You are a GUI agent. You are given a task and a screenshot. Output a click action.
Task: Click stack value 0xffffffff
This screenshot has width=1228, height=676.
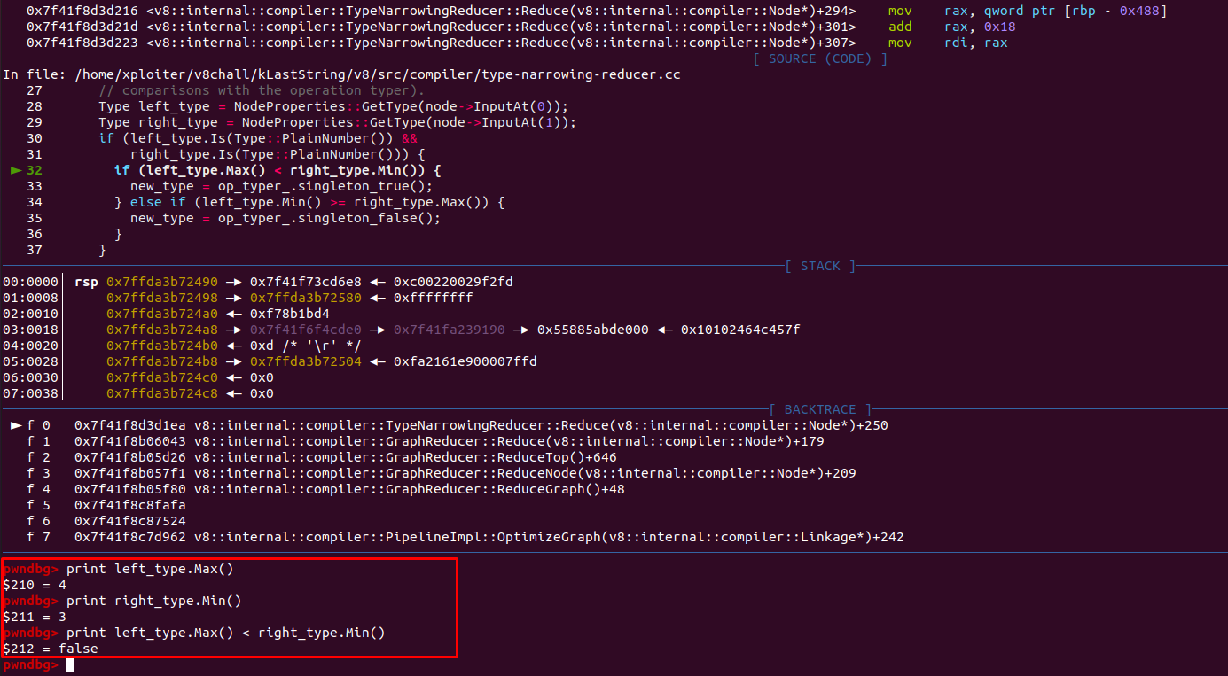tap(434, 298)
